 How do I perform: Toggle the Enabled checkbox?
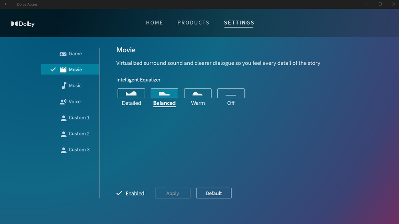[x=119, y=193]
